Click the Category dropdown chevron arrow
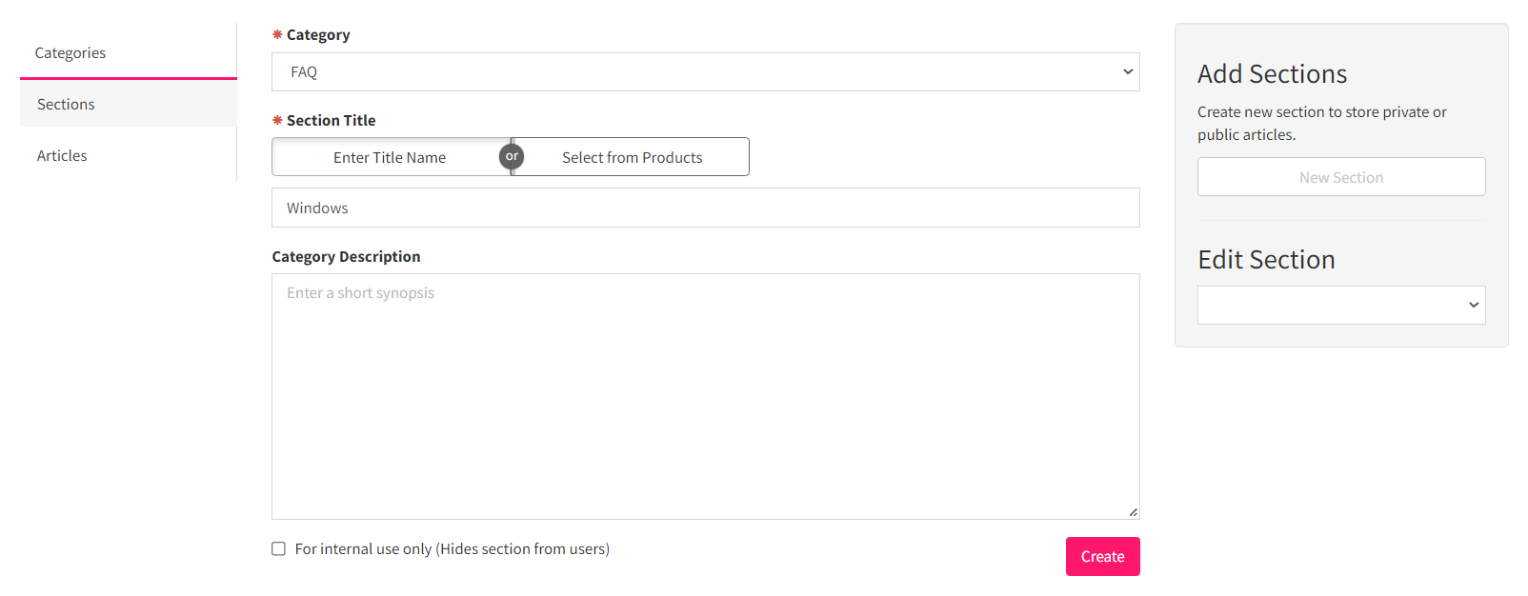 point(1128,72)
